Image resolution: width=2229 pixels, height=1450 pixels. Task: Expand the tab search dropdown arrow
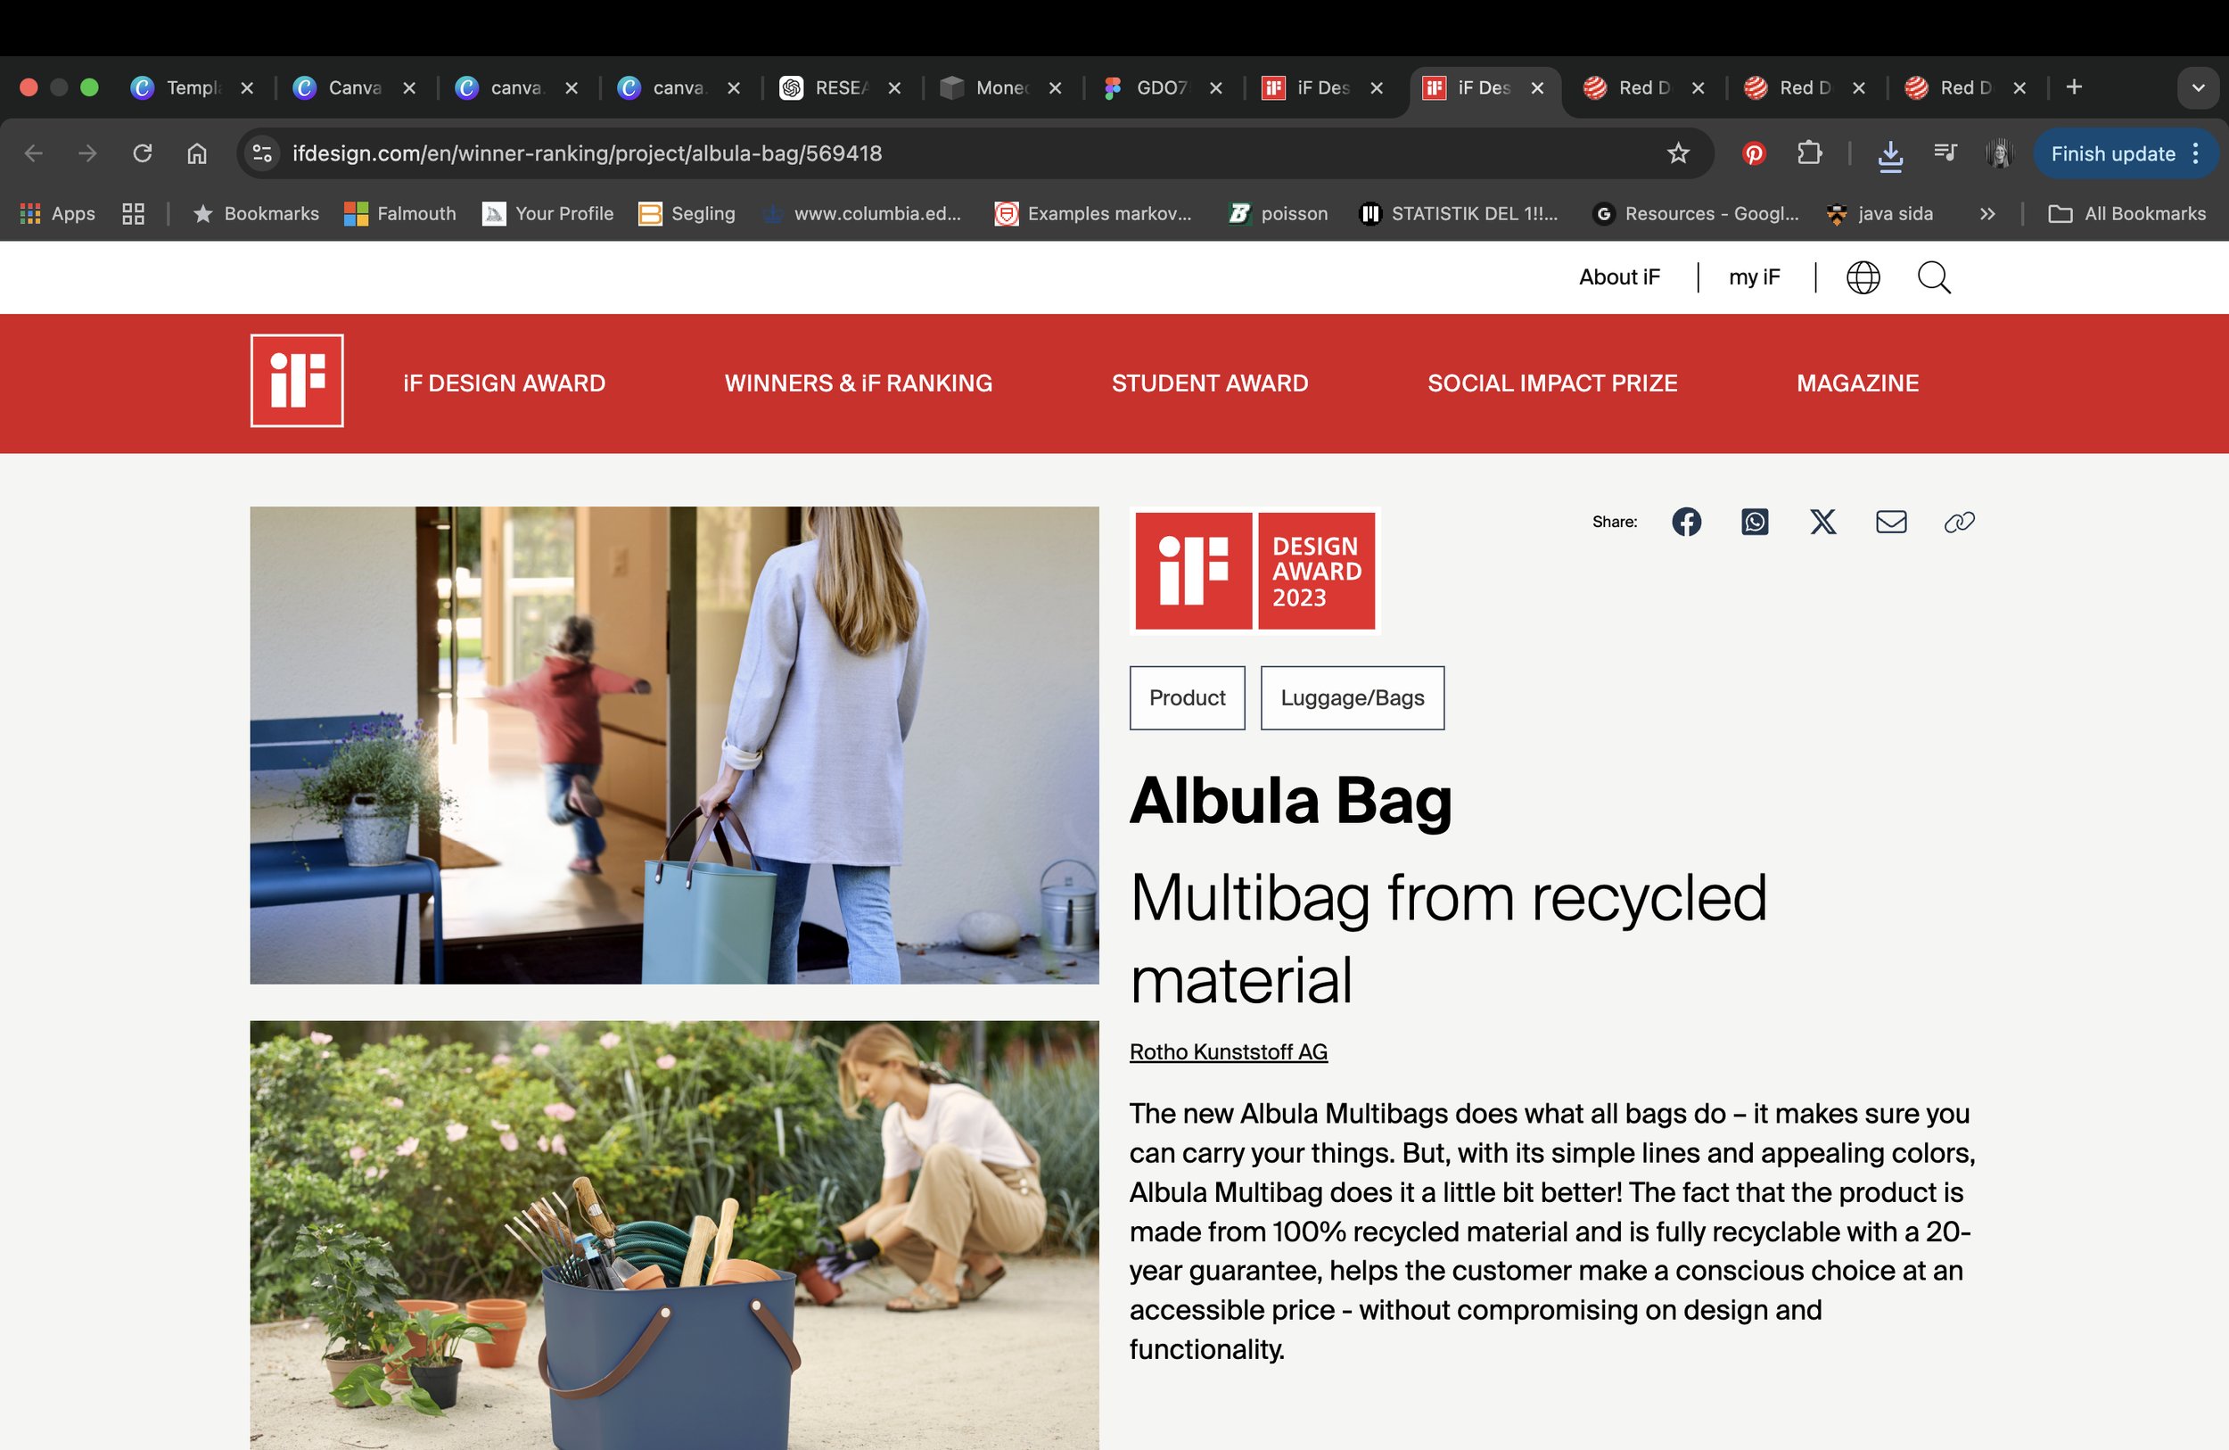(2197, 88)
